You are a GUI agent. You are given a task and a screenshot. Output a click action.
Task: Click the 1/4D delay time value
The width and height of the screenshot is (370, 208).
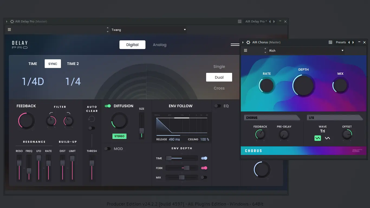pyautogui.click(x=33, y=82)
